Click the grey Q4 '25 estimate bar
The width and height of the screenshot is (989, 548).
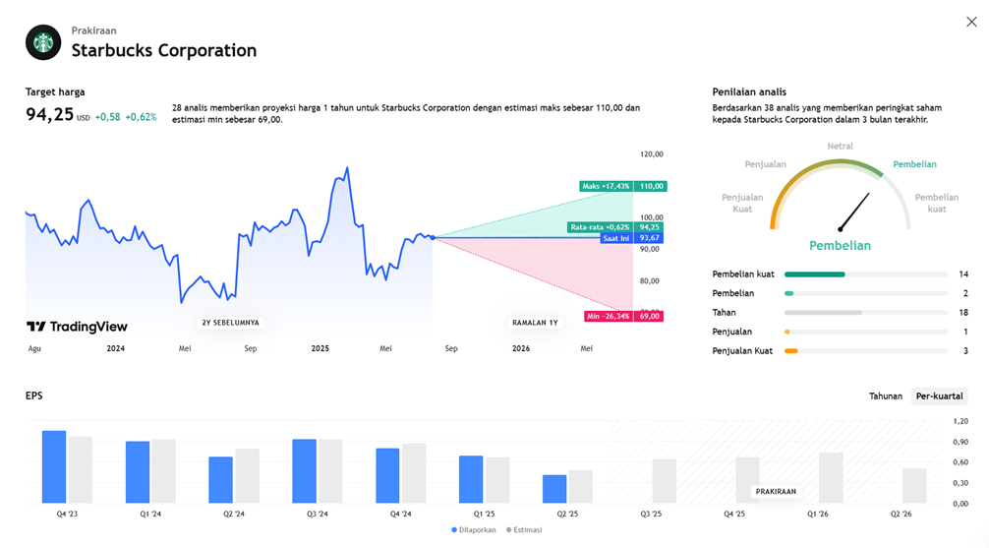(747, 480)
